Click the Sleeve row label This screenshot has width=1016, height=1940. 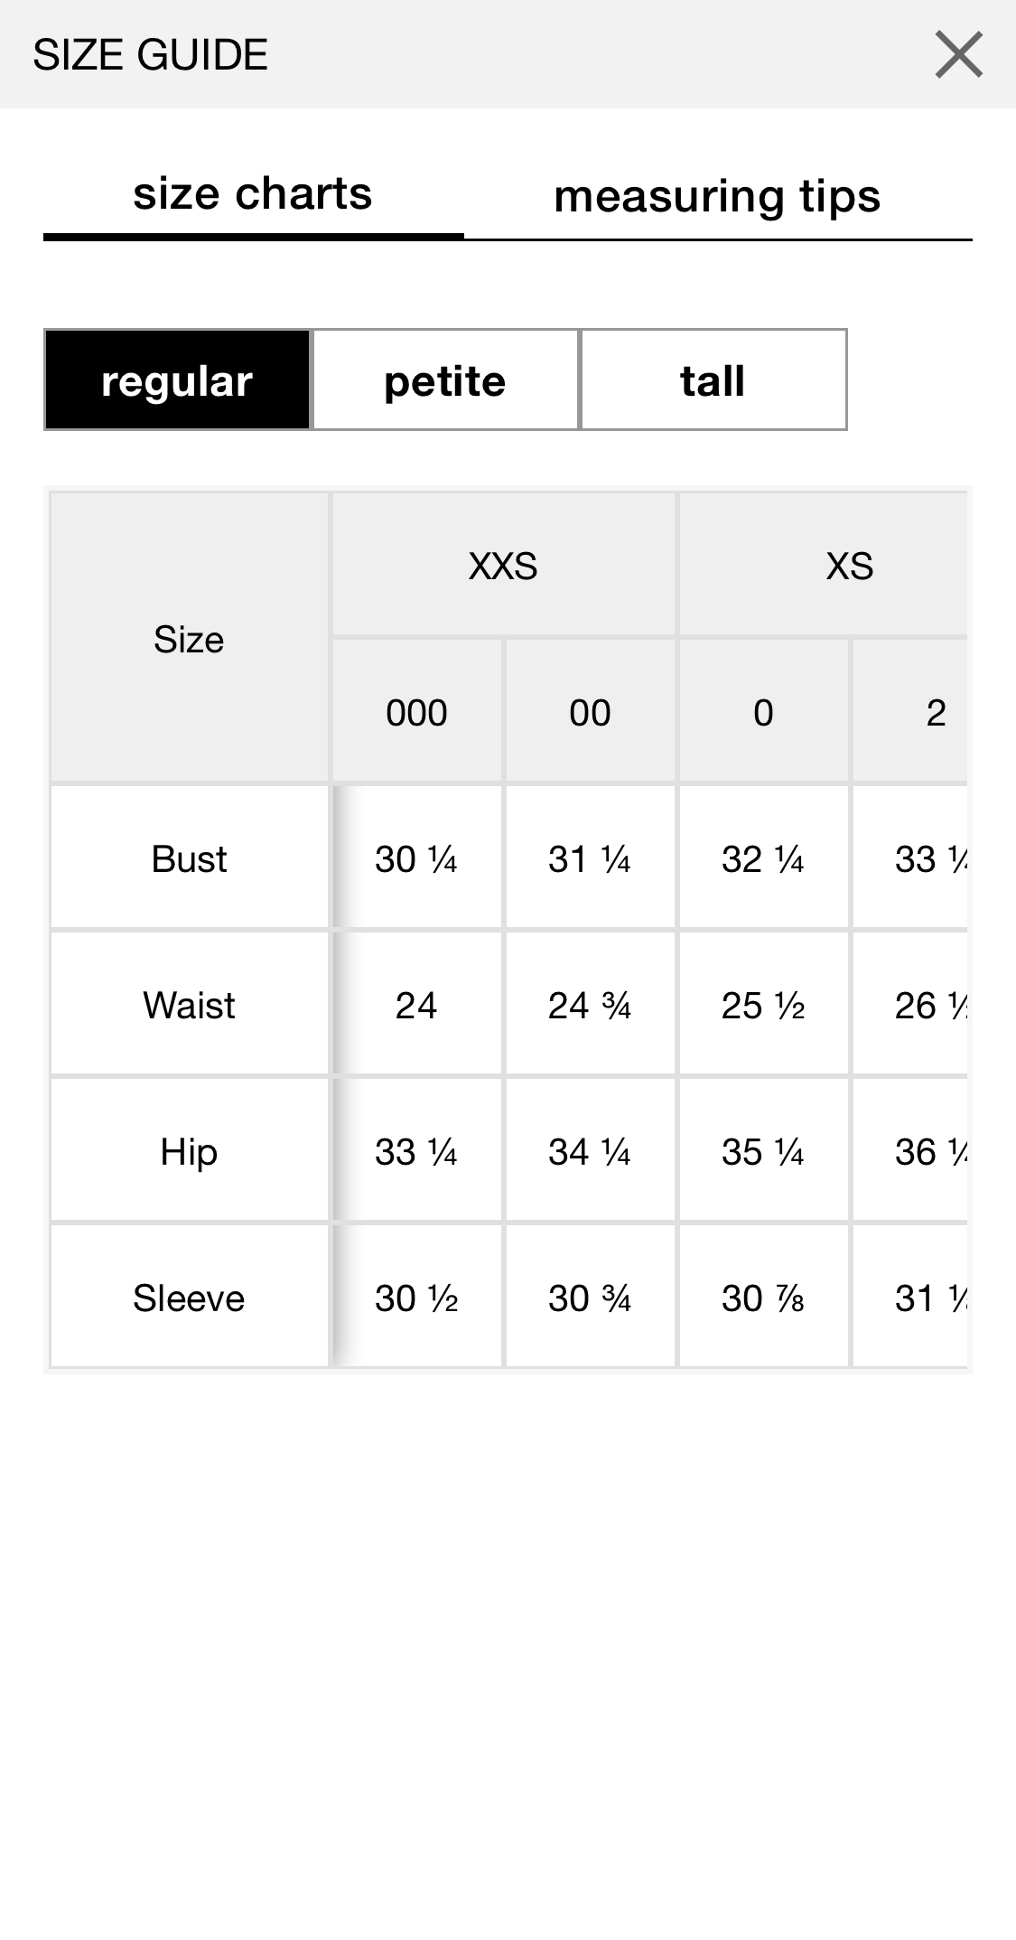189,1298
